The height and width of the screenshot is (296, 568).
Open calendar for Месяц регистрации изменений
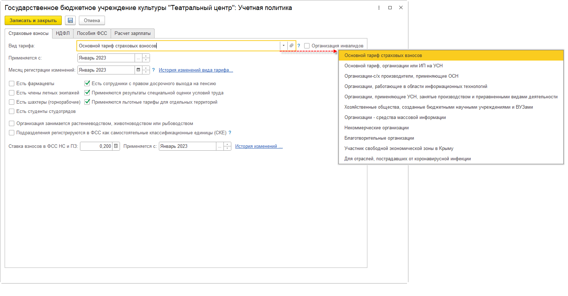point(138,70)
